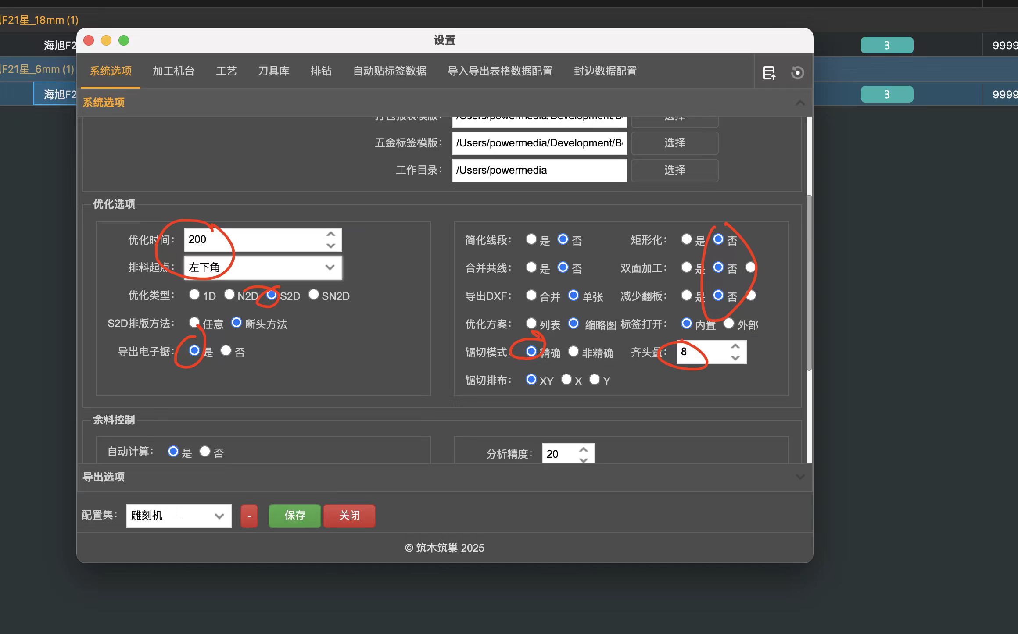Switch to the 刀具库 tab
The image size is (1018, 634).
tap(274, 71)
